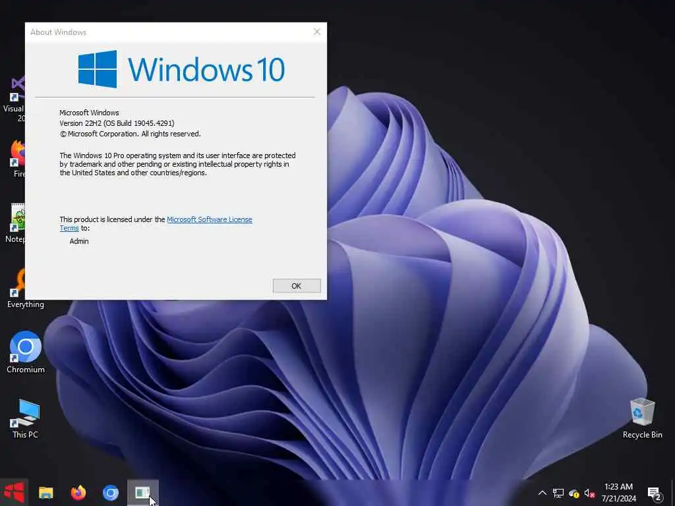Open the Microsoft Software License Terms link
Viewport: 675px width, 506px height.
[x=209, y=219]
